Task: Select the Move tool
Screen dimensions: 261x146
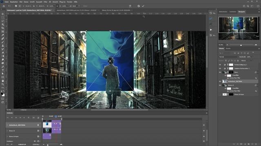Action: coord(3,14)
